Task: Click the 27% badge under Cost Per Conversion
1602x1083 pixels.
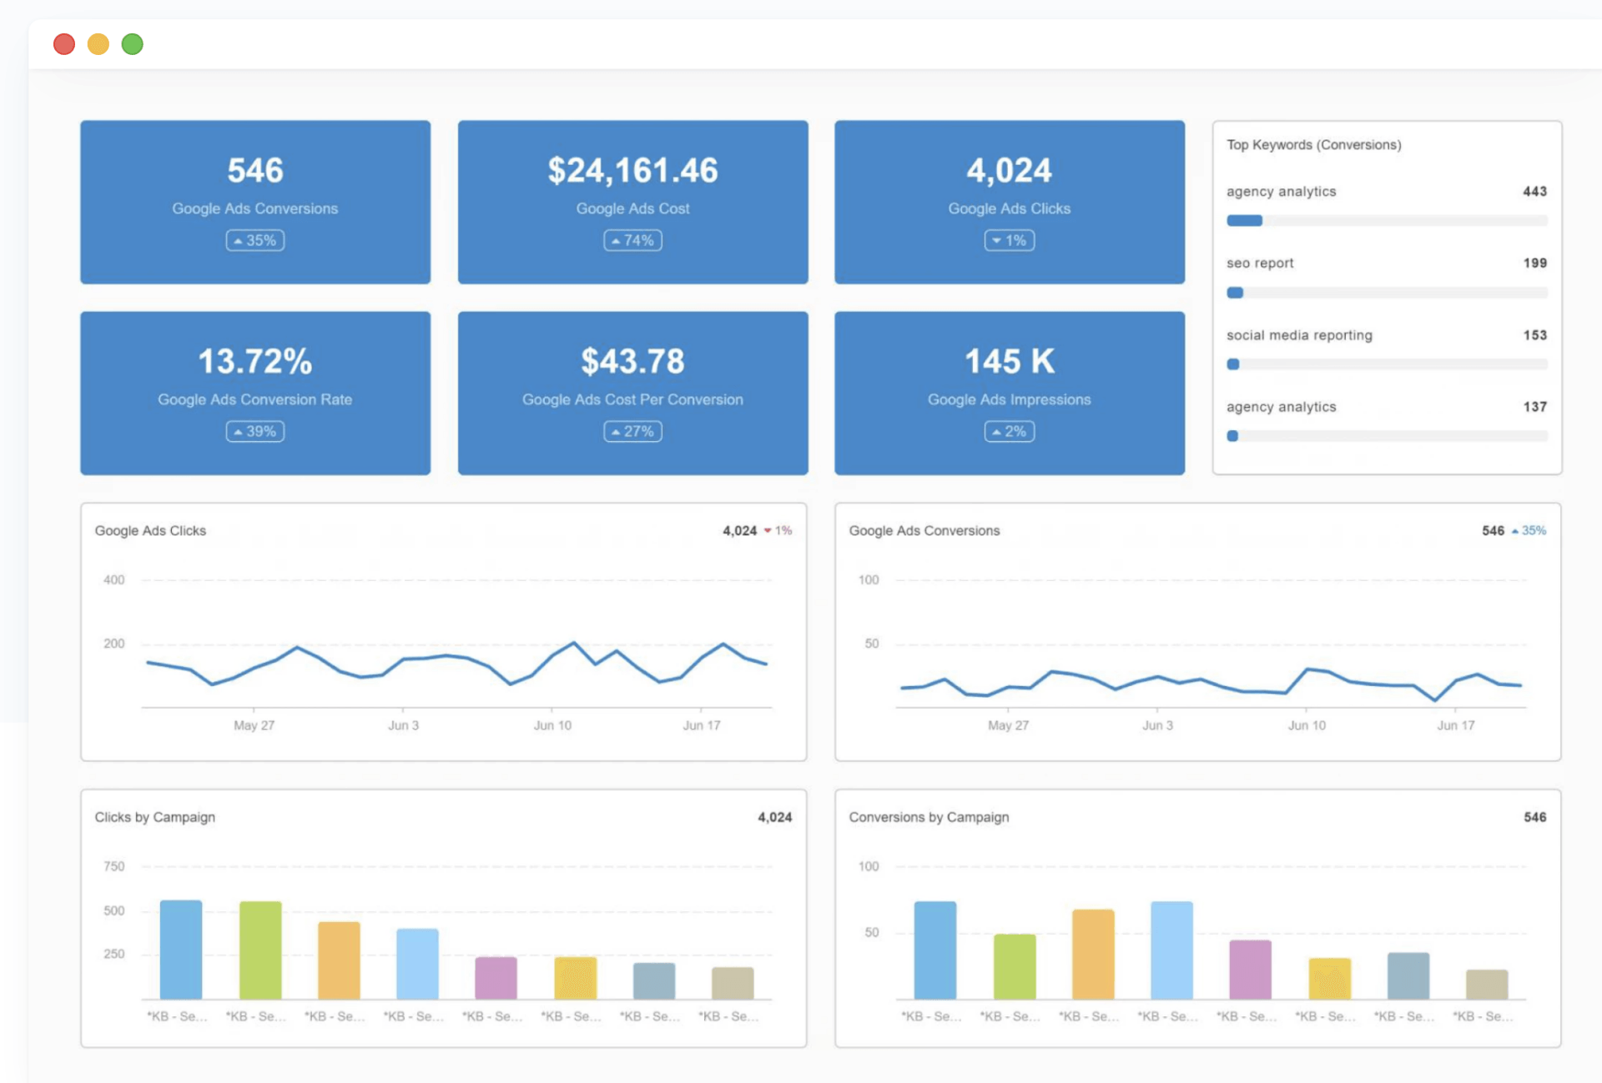Action: point(632,432)
